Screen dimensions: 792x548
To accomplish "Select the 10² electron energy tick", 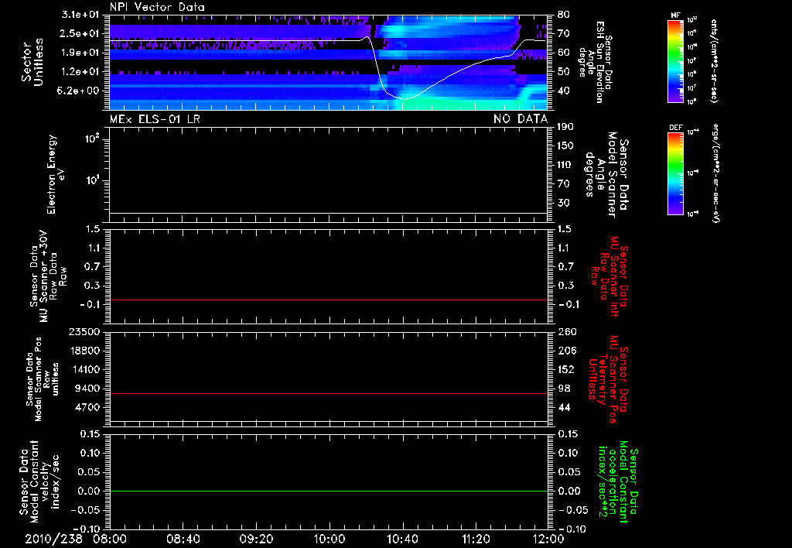I will click(x=93, y=138).
